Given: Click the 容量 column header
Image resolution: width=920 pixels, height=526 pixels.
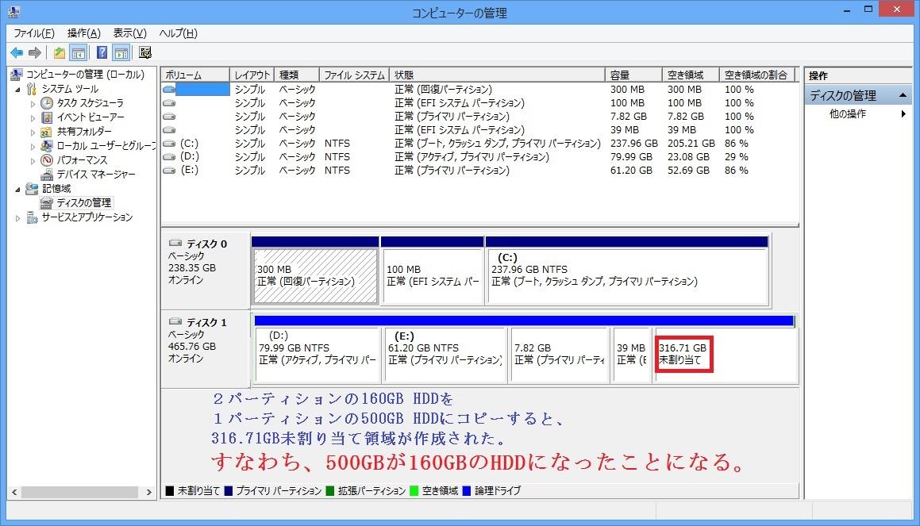Looking at the screenshot, I should tap(633, 75).
